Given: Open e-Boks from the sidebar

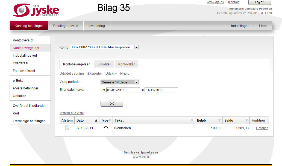Looking at the screenshot, I should [x=30, y=81].
